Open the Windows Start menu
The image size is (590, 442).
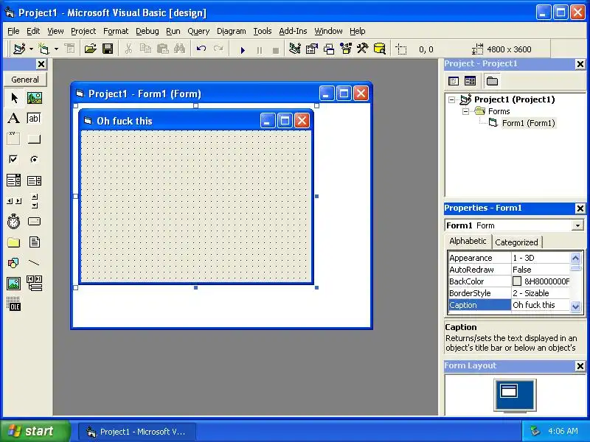click(35, 431)
